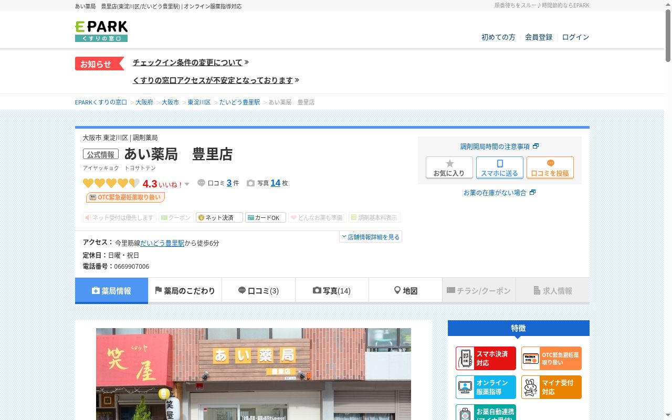The image size is (672, 420).
Task: Click 大阪府 in the breadcrumb
Action: tap(144, 102)
